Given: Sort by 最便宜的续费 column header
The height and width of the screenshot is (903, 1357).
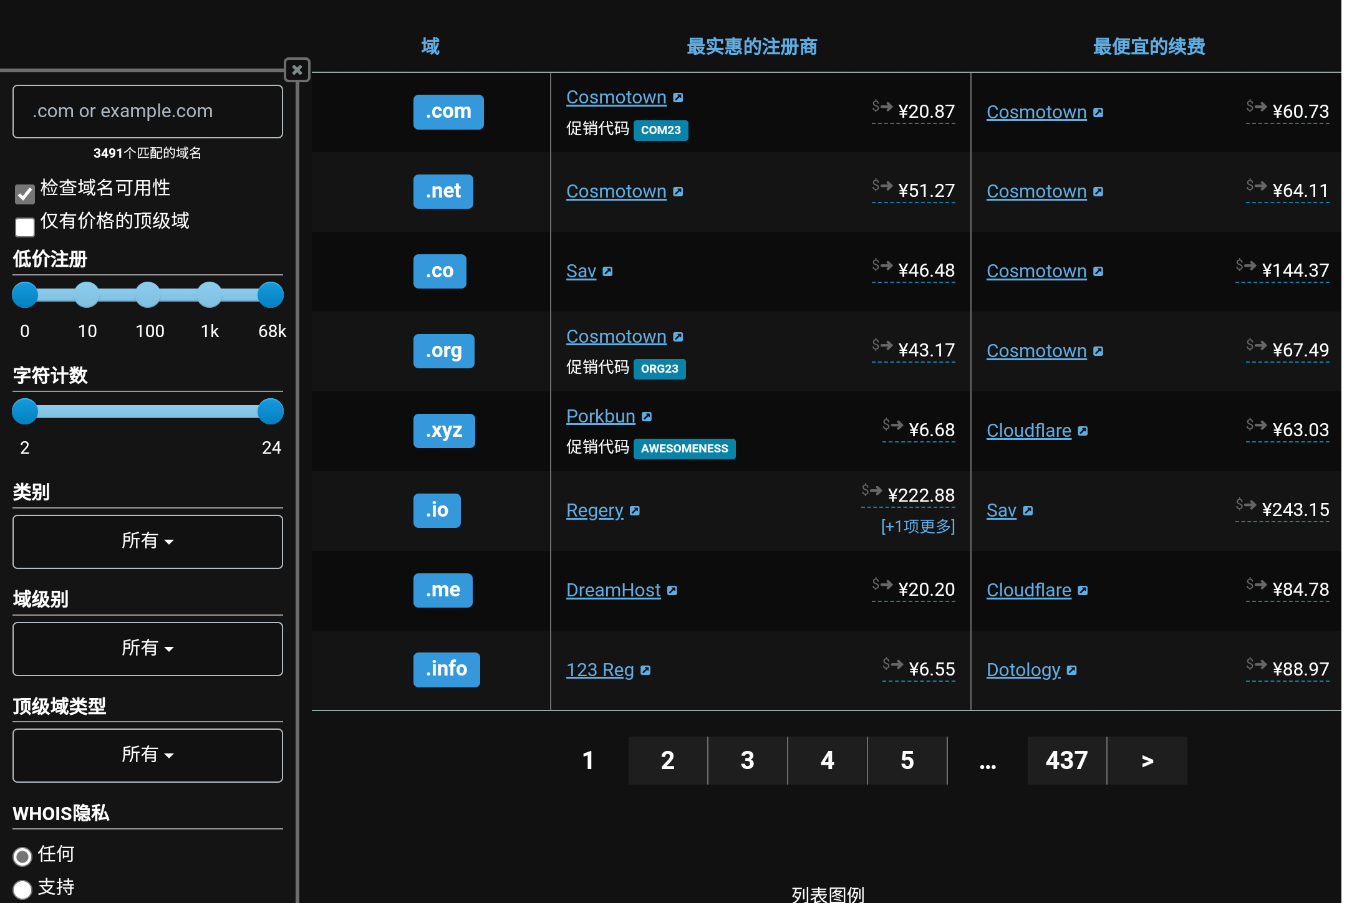Looking at the screenshot, I should click(1149, 46).
